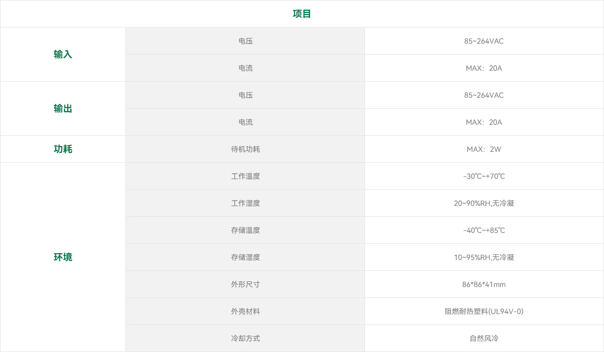Image resolution: width=604 pixels, height=352 pixels.
Task: Select the 输入 category cell
Action: (63, 55)
